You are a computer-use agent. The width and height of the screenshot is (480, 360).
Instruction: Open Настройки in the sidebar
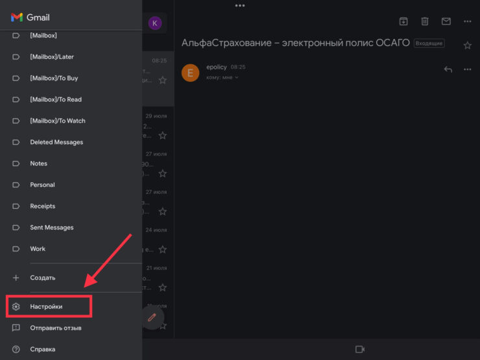(x=46, y=306)
